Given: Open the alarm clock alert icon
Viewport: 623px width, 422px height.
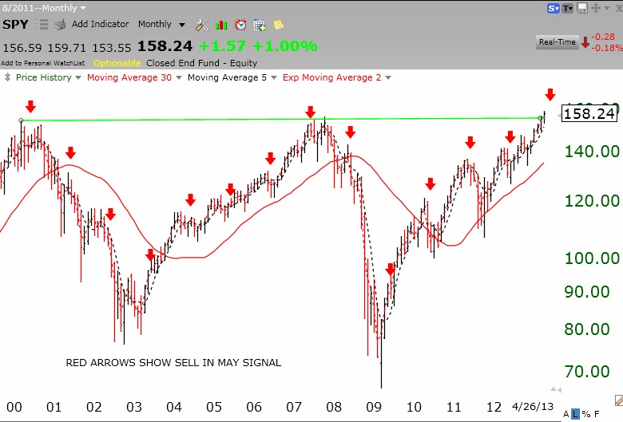Looking at the screenshot, I should [240, 25].
